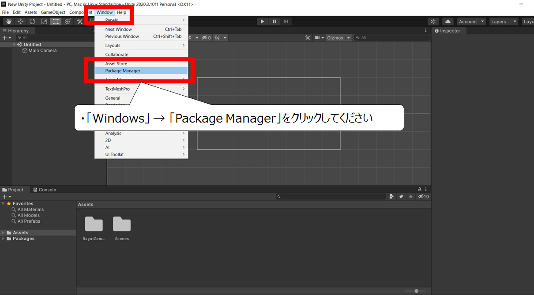Click the Scene view search field

pos(392,38)
